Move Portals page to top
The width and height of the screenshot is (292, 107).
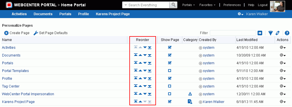136,63
